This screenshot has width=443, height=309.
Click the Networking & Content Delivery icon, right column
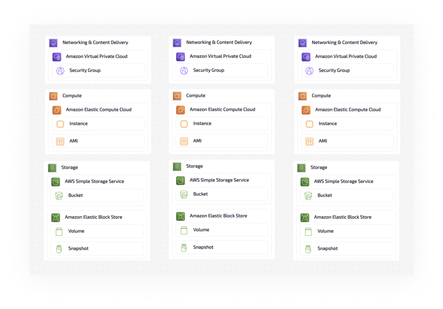(x=303, y=43)
